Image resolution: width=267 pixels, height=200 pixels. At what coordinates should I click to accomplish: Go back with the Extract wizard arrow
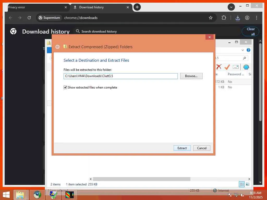click(x=58, y=47)
